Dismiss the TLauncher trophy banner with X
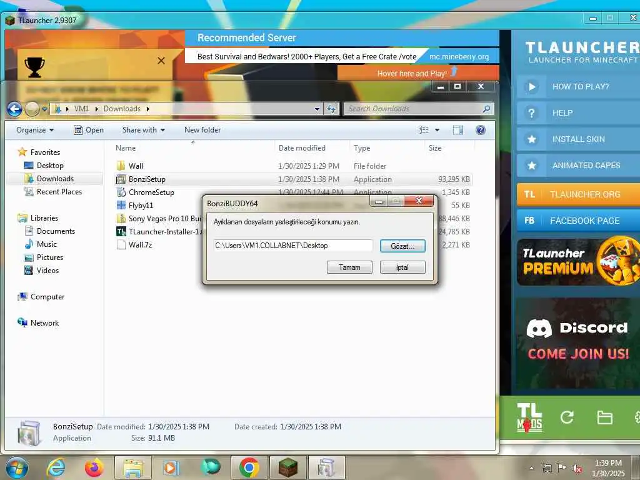640x480 pixels. pyautogui.click(x=161, y=61)
